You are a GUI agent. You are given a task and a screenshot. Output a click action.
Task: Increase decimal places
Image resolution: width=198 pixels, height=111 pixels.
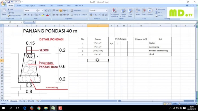point(103,15)
